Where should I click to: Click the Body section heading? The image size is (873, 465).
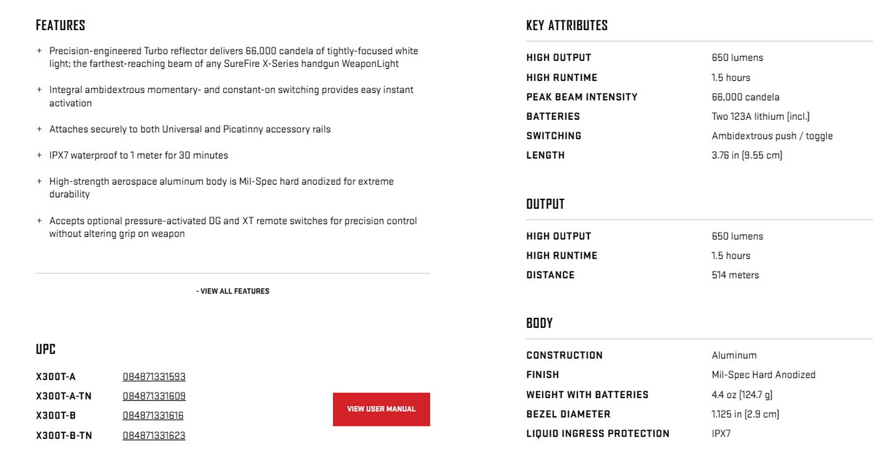(539, 323)
